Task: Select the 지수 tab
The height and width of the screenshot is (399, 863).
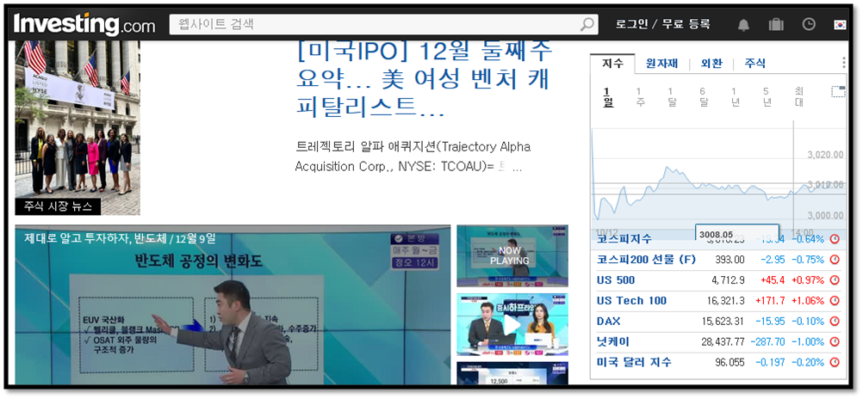Action: click(x=612, y=63)
